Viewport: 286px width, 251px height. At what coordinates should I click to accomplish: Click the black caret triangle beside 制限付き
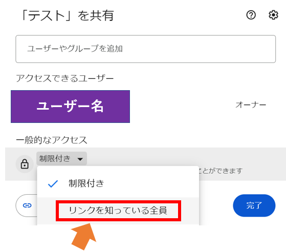(80, 159)
